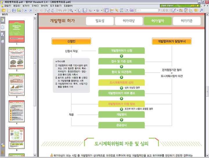Viewport: 209px width, 158px height.
Task: Select page 5 thumbnail
Action: [17, 138]
